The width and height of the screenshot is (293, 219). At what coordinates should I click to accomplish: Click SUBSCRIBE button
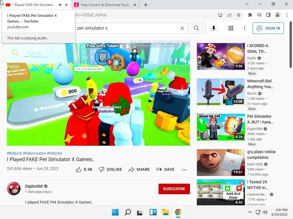(174, 189)
